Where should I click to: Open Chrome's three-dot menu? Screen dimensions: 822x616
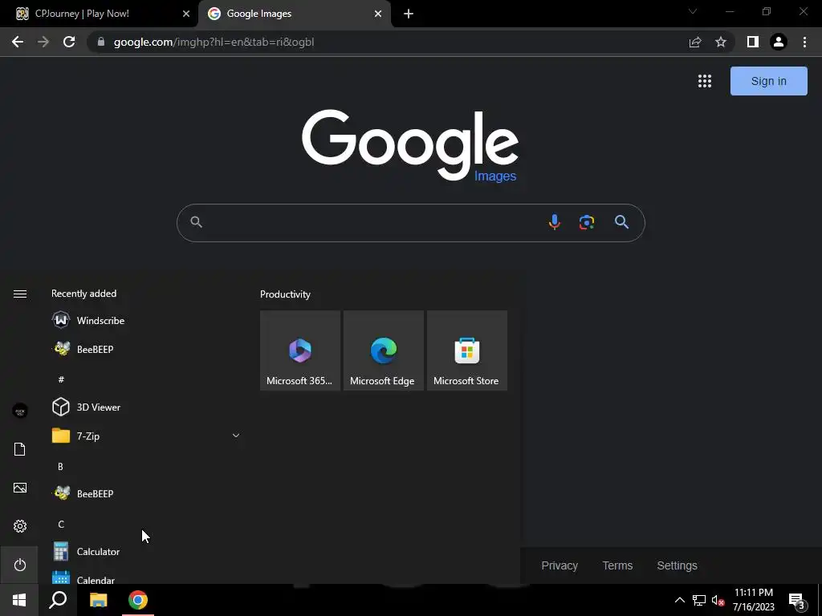pyautogui.click(x=804, y=42)
